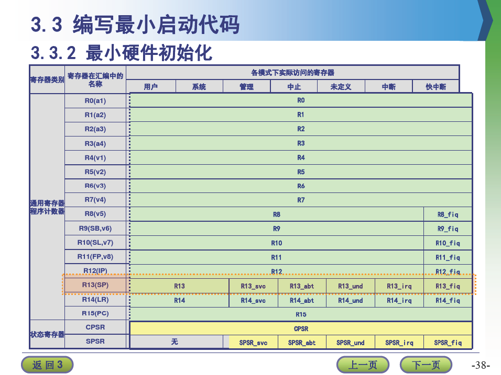Click the R14(LR) register name cell
This screenshot has width=501, height=375.
(95, 300)
